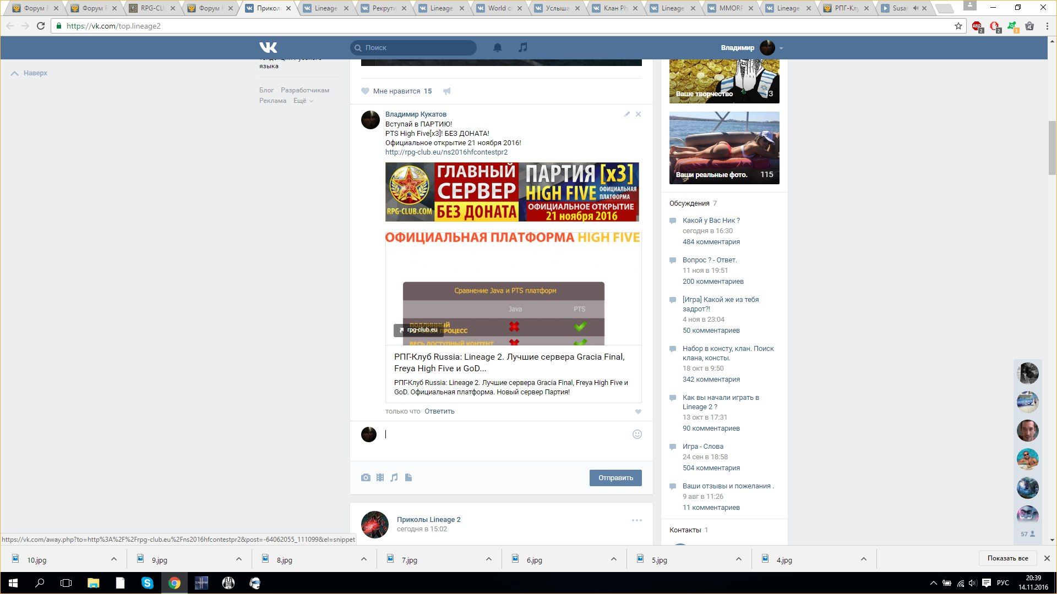
Task: Click Наверх back-to-top link
Action: (29, 73)
